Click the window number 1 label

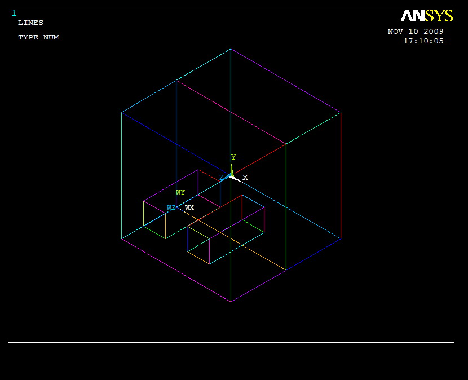(x=14, y=14)
